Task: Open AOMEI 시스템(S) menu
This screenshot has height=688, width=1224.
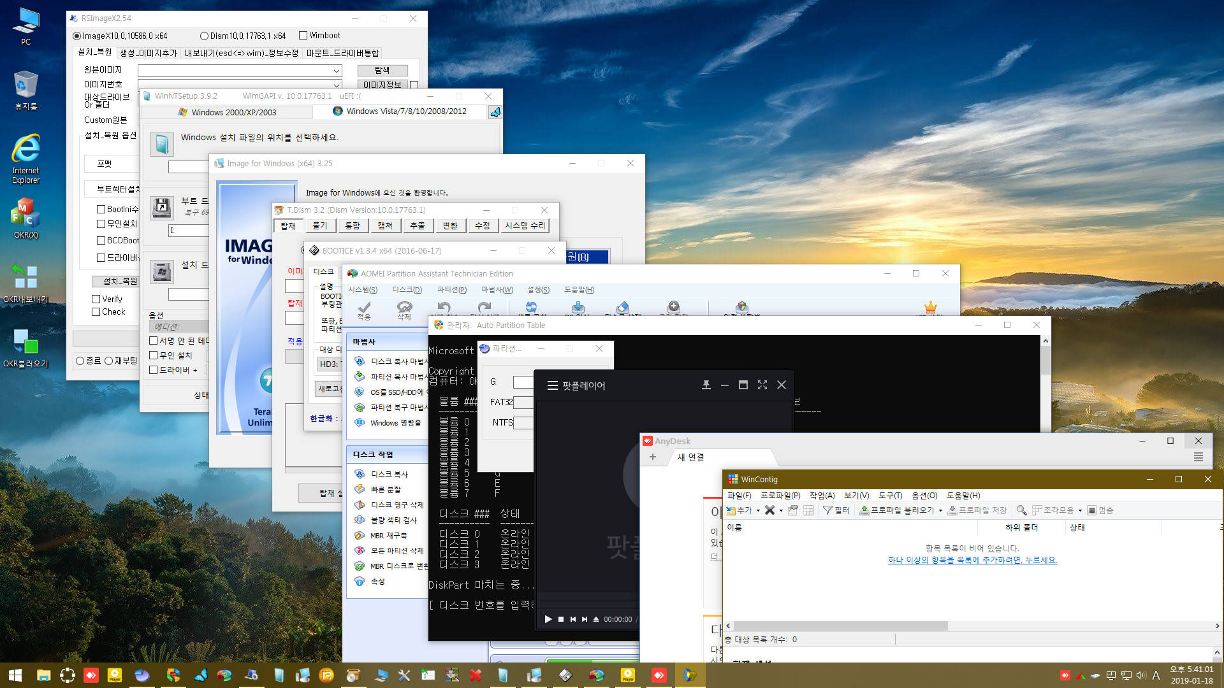Action: pyautogui.click(x=362, y=290)
